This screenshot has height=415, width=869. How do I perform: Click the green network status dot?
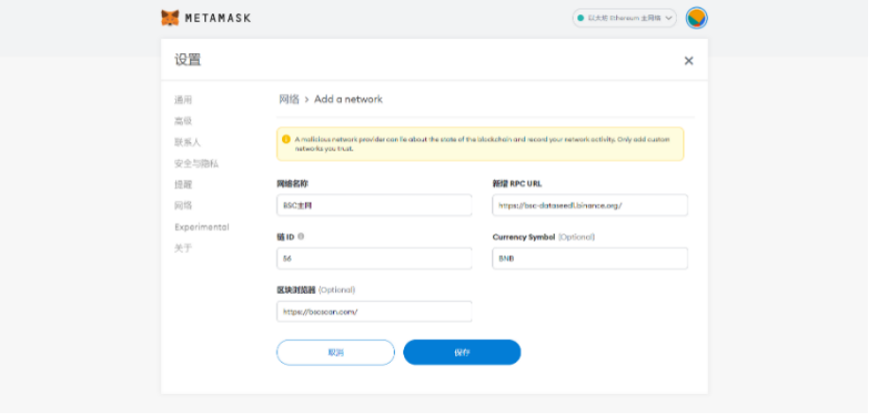581,18
